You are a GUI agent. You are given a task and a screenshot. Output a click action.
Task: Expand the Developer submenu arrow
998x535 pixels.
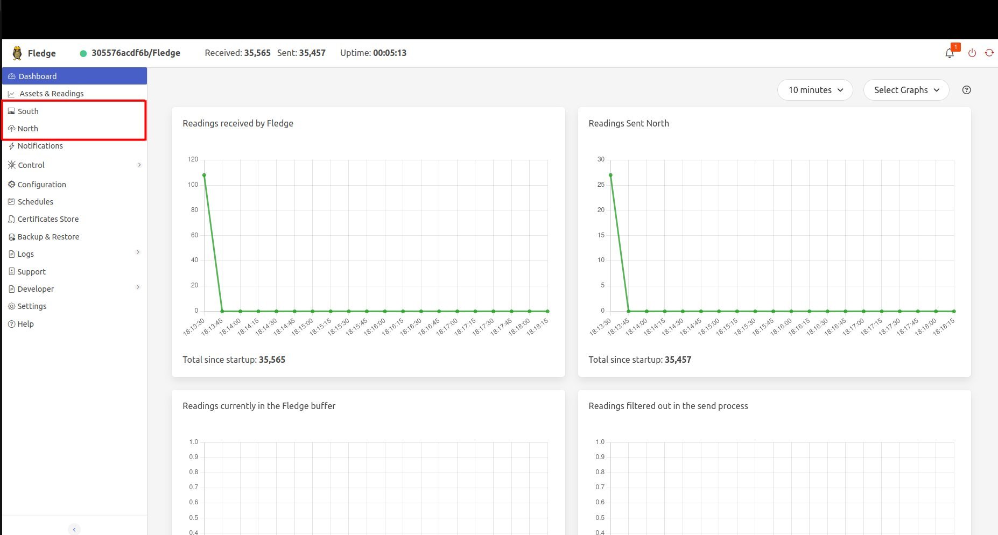[138, 287]
